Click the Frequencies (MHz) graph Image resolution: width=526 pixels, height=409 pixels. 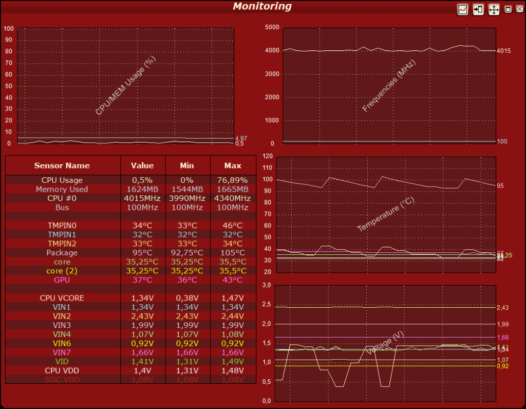(x=389, y=86)
